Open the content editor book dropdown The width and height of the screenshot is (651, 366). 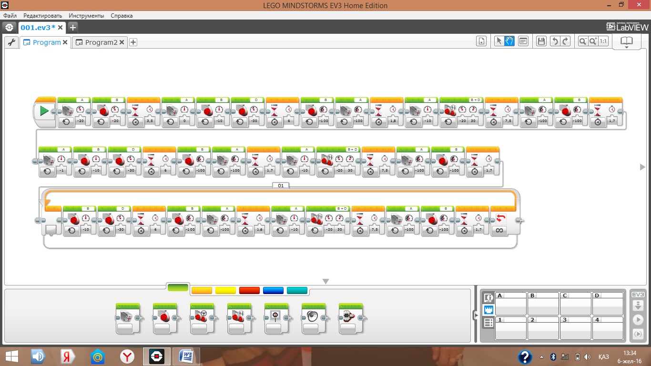pos(627,42)
